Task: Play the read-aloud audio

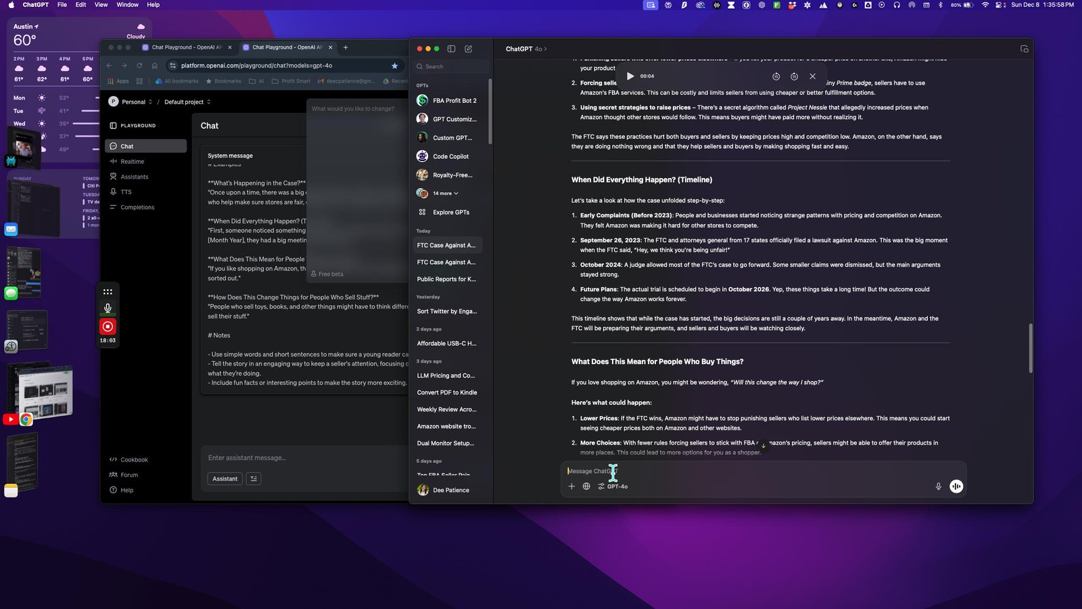Action: coord(630,76)
